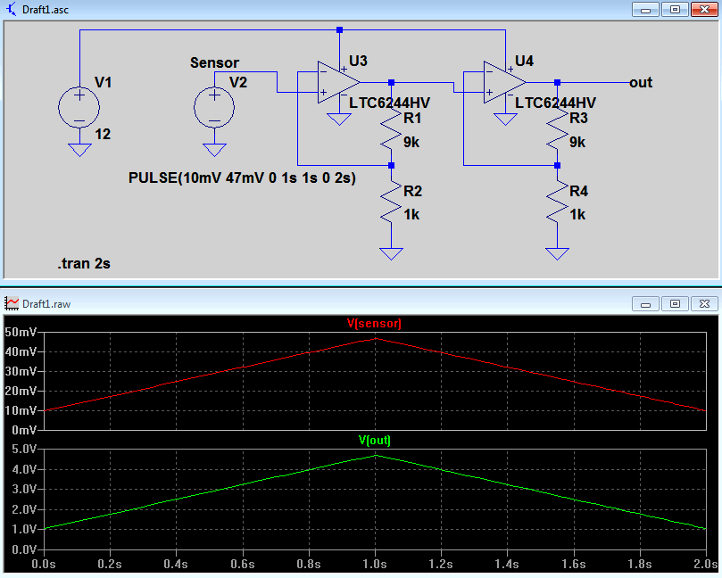Minimize the Draft1.asc schematic window
This screenshot has height=578, width=722.
645,9
